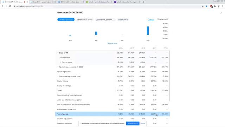Click the Скрыть link in the notification
The image size is (225, 127).
pos(143,123)
